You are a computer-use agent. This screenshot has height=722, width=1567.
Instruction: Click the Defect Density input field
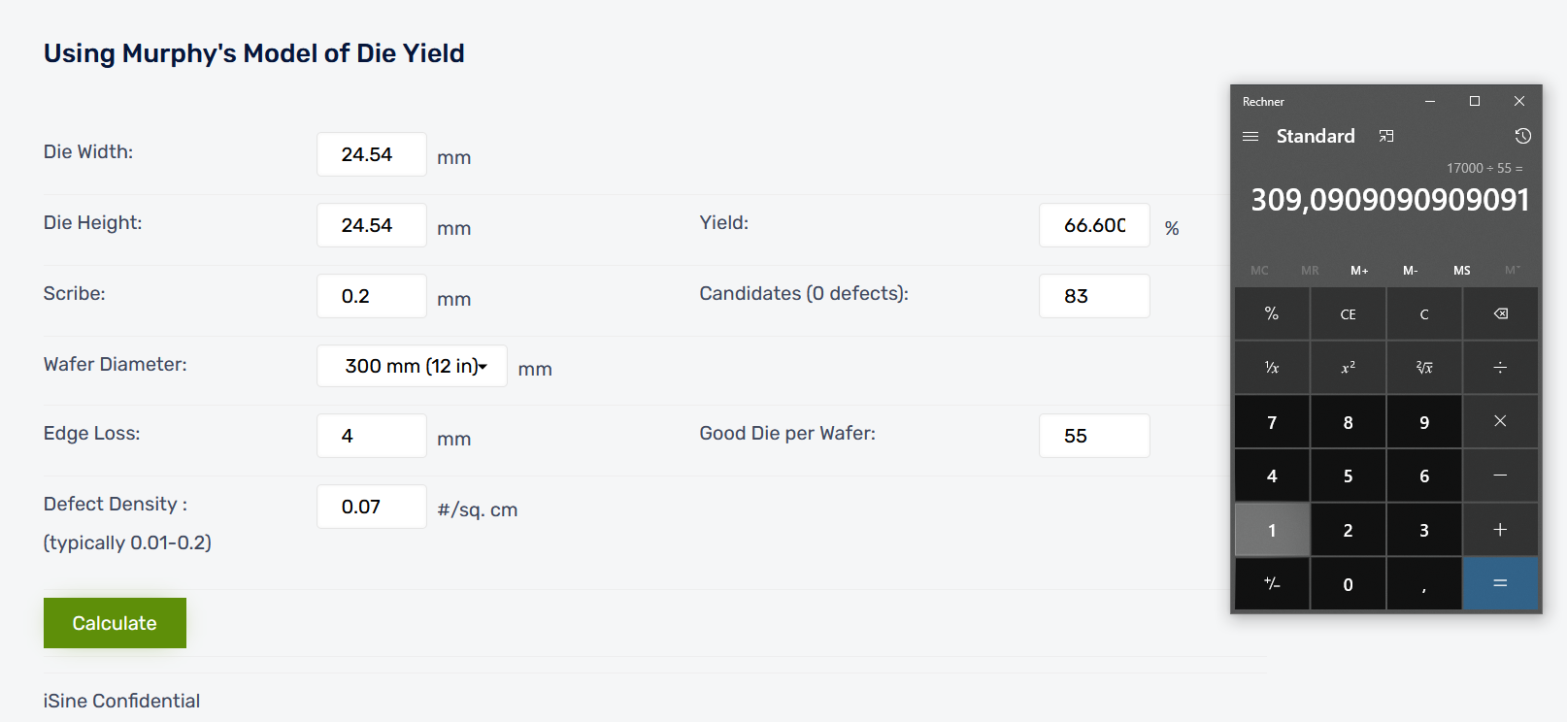coord(371,507)
